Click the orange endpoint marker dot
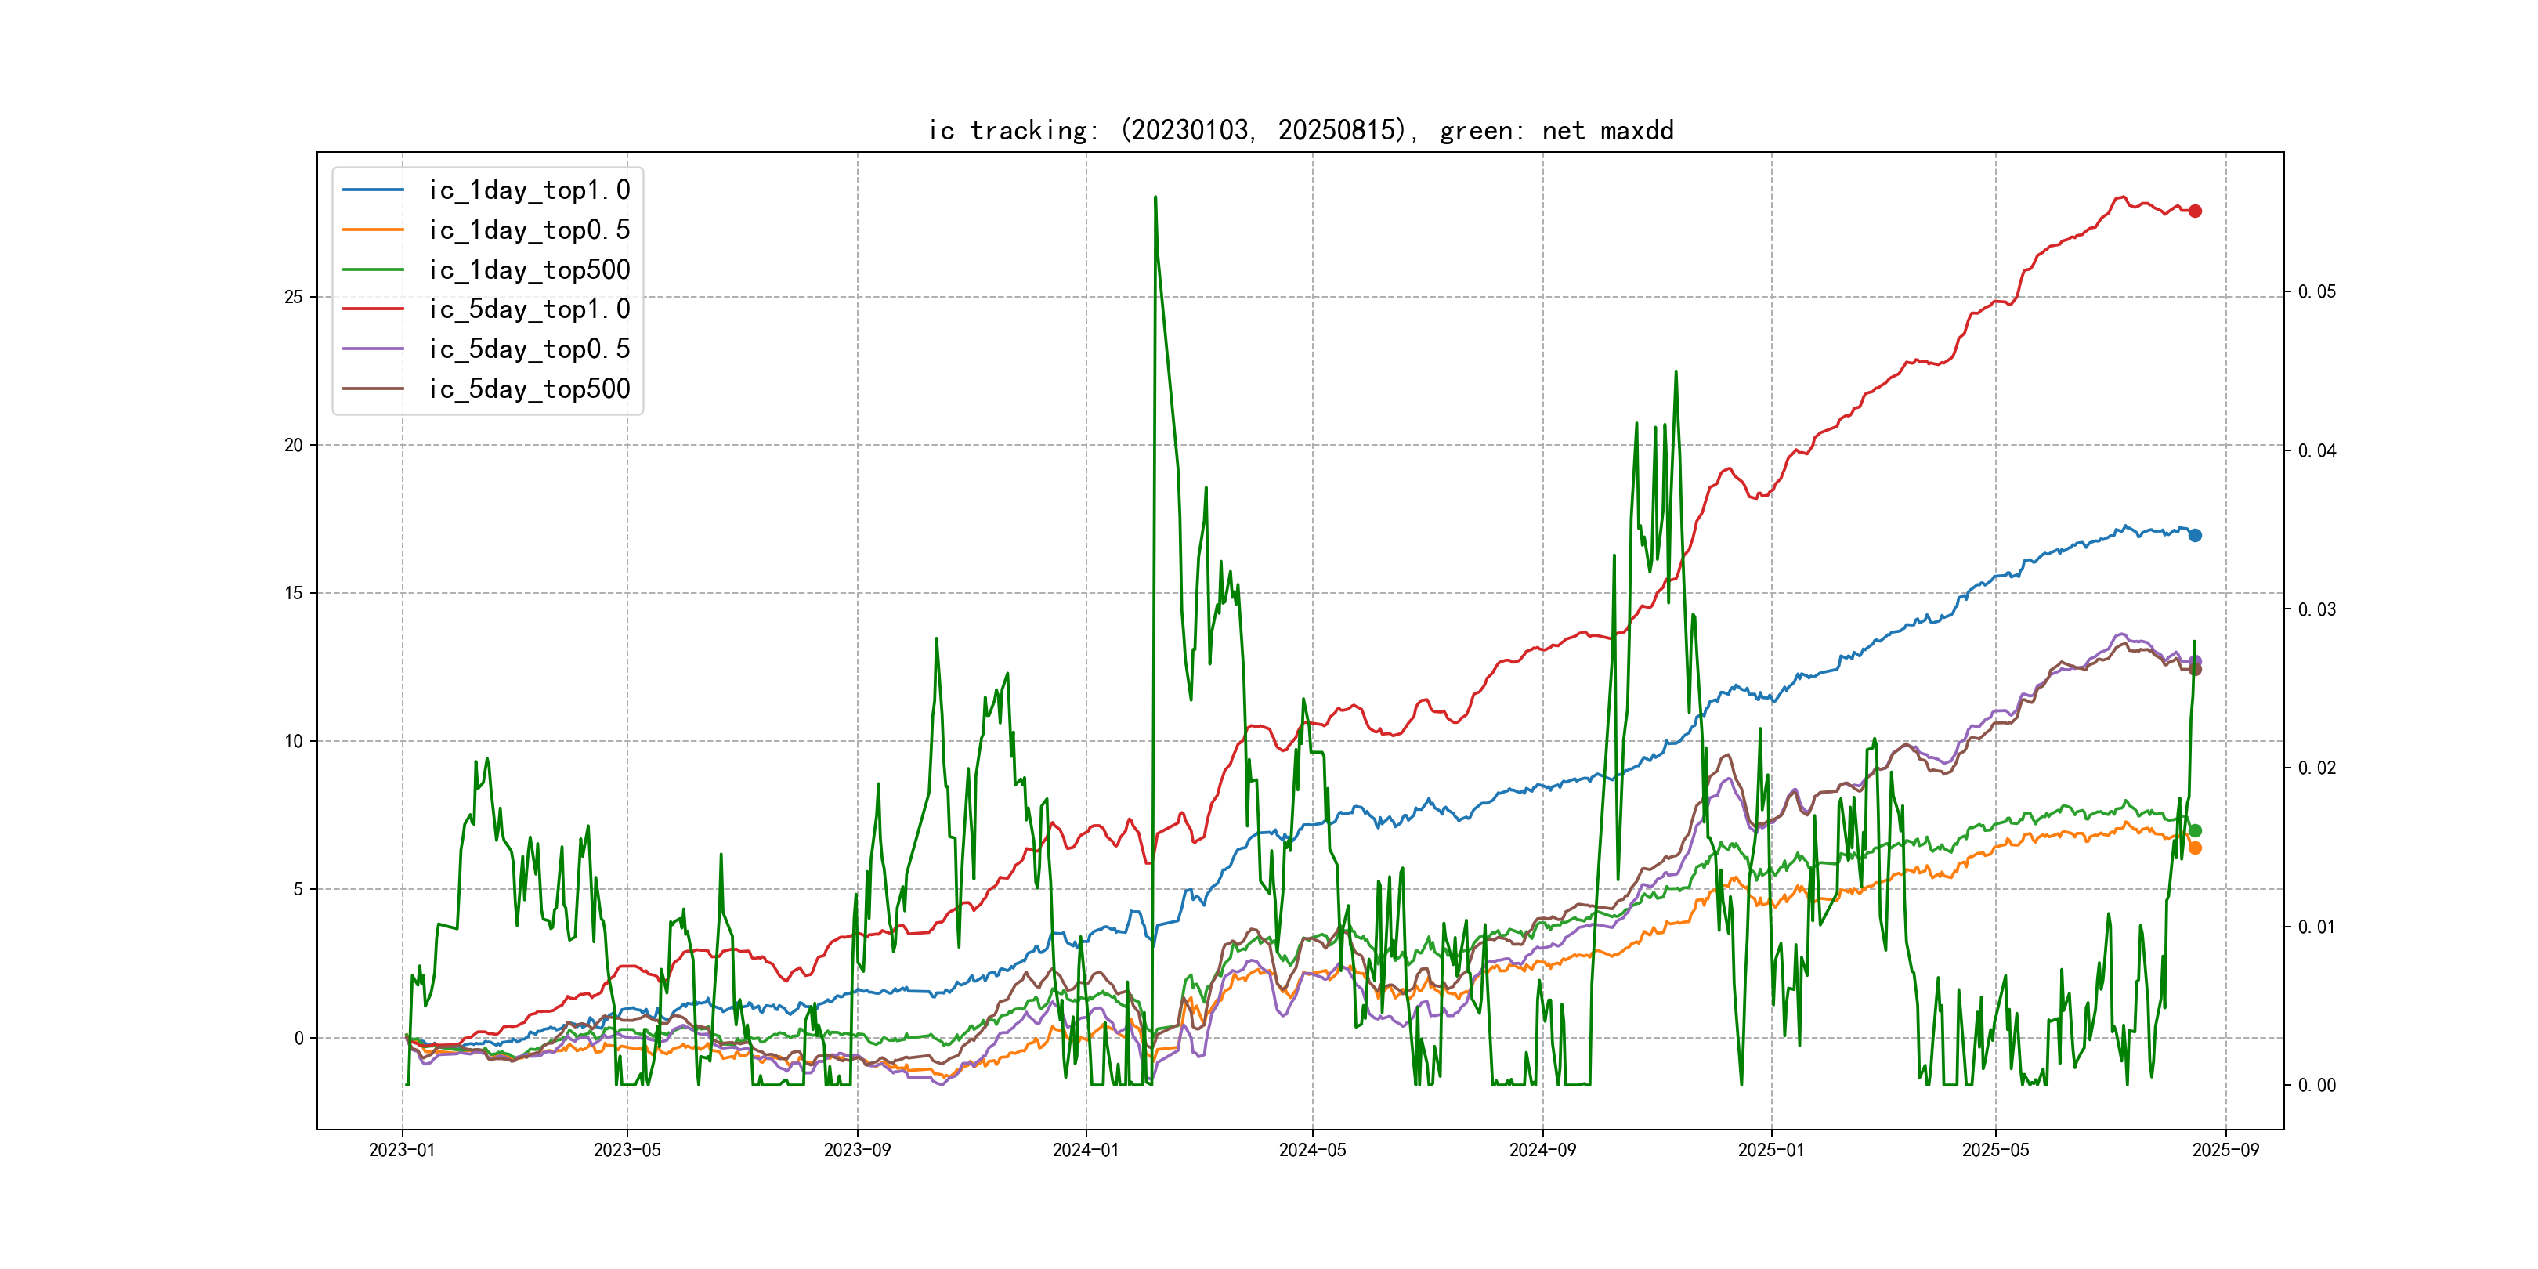Image resolution: width=2538 pixels, height=1269 pixels. click(x=2194, y=848)
